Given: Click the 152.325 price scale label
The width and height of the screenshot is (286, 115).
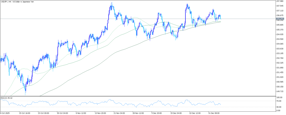Looking at the screenshot, I should [280, 63].
